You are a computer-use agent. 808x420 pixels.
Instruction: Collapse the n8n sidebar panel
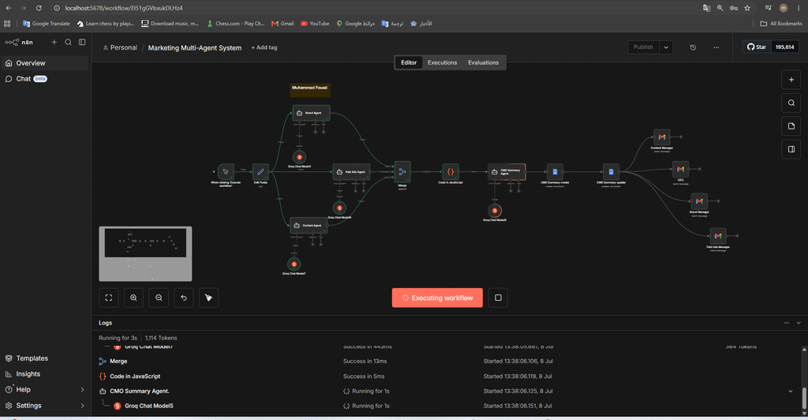click(82, 43)
